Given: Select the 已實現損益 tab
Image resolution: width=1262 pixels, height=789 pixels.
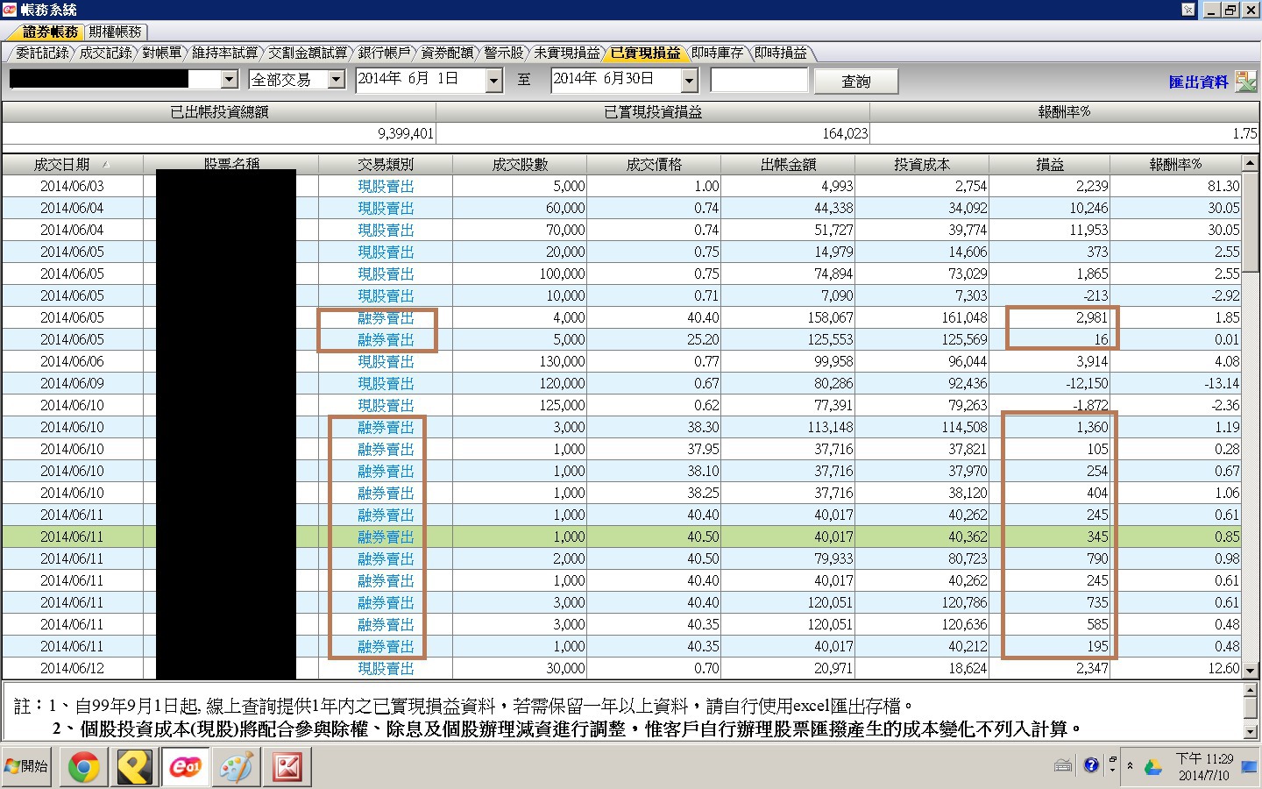Looking at the screenshot, I should coord(645,53).
